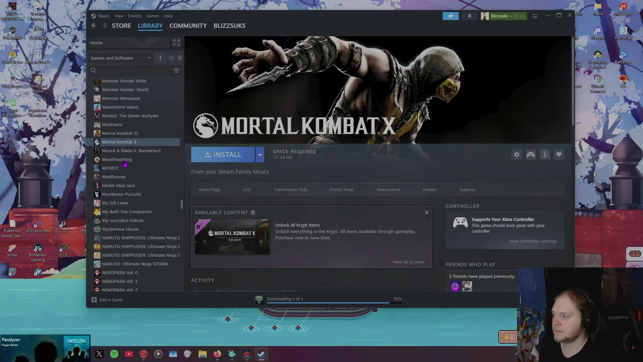The image size is (643, 362).
Task: Switch to the LIBRARY tab
Action: pyautogui.click(x=150, y=26)
